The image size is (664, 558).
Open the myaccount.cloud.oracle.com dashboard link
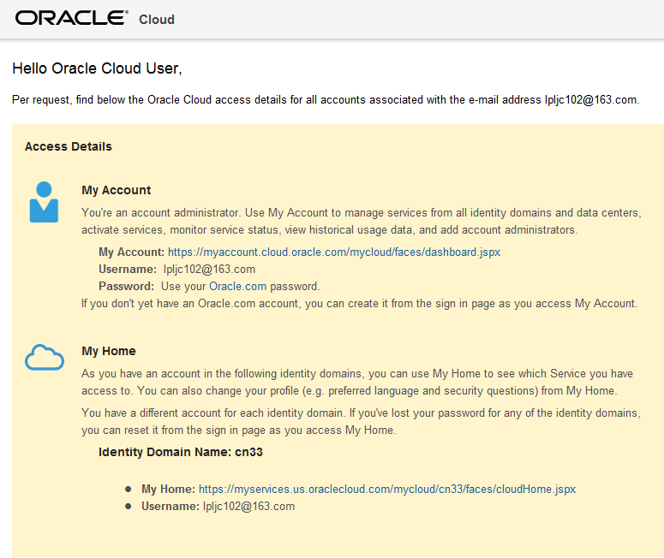coord(333,252)
